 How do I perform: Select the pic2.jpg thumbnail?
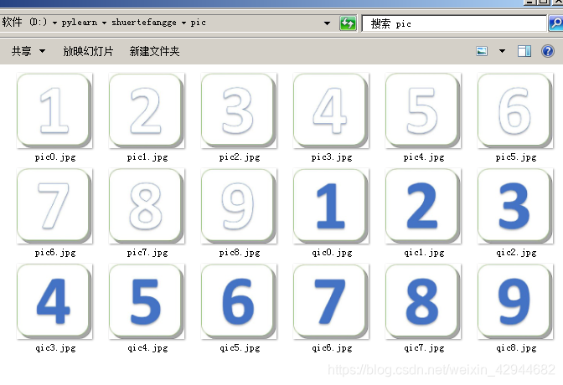point(239,110)
